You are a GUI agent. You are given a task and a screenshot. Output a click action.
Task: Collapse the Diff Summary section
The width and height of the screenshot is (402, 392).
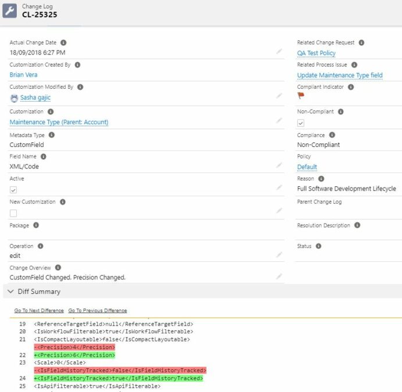point(10,292)
